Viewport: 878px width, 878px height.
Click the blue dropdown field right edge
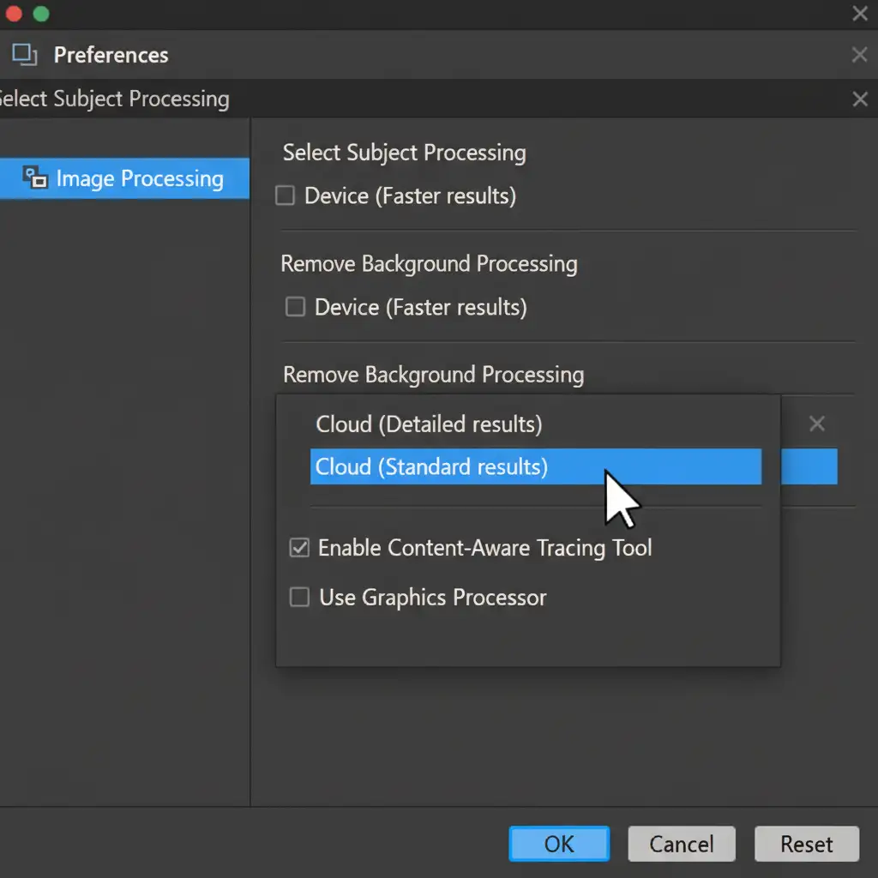809,467
